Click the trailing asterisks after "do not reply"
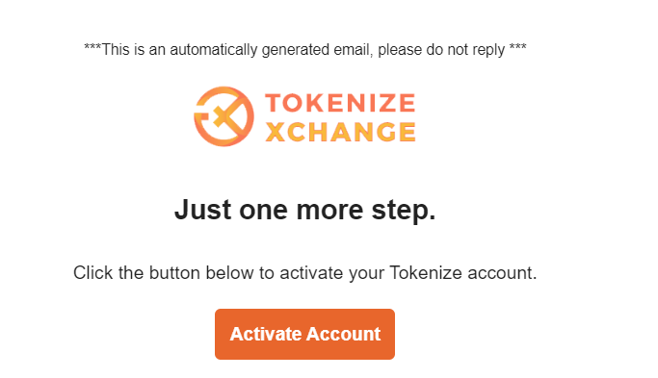This screenshot has height=378, width=658. [x=518, y=47]
